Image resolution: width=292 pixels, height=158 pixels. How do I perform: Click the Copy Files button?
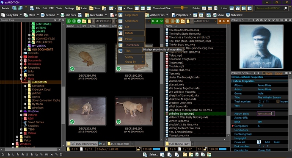tap(10, 15)
